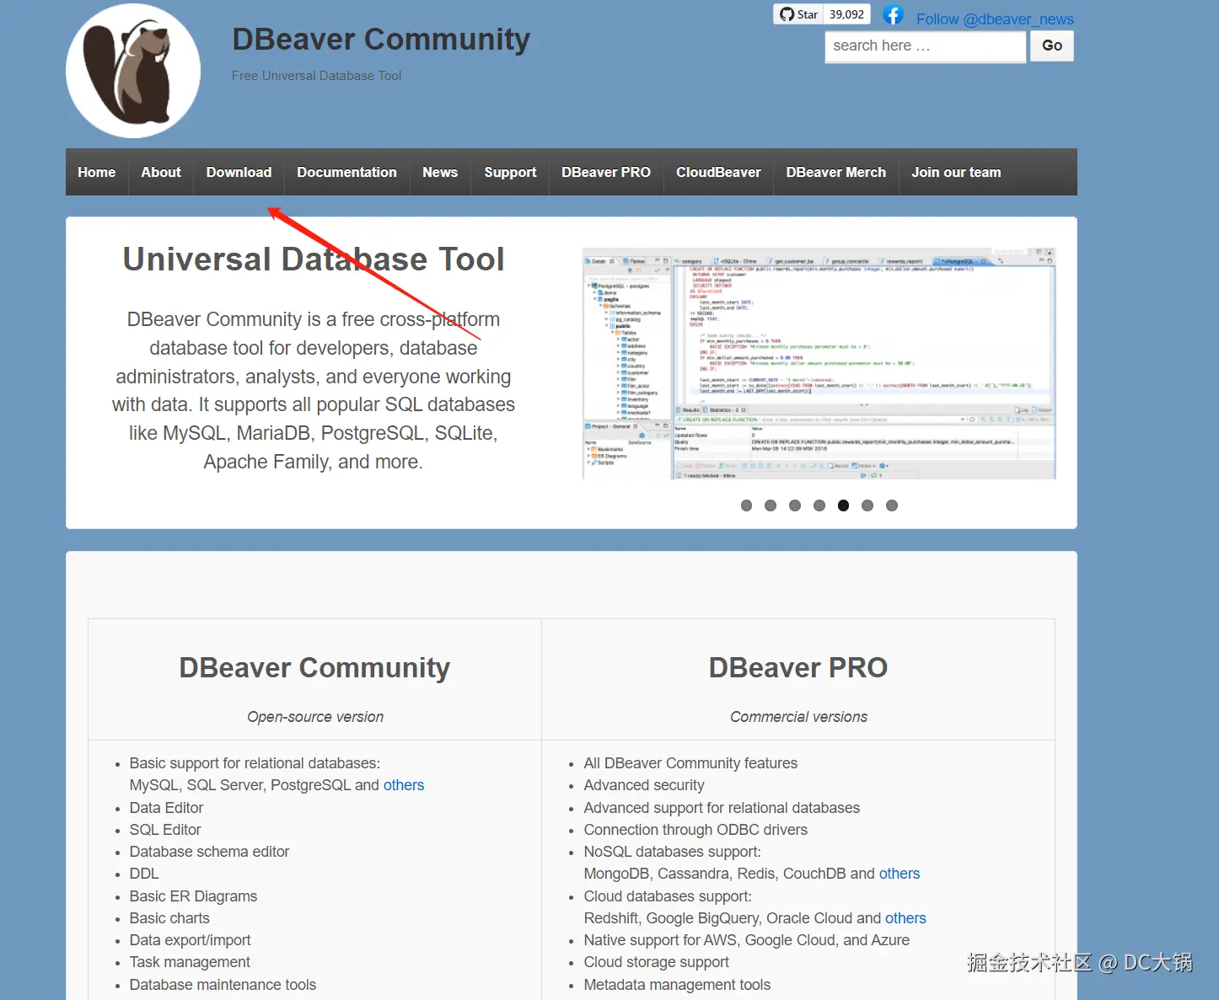Open DBeaver PRO in the navigation bar
This screenshot has height=1000, width=1219.
click(x=606, y=172)
